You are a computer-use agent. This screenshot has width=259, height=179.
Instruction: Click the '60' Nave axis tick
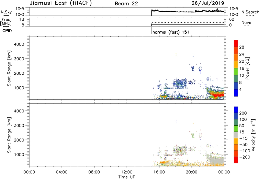pos(232,19)
